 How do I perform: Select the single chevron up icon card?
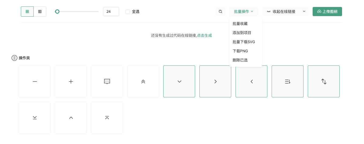71,117
